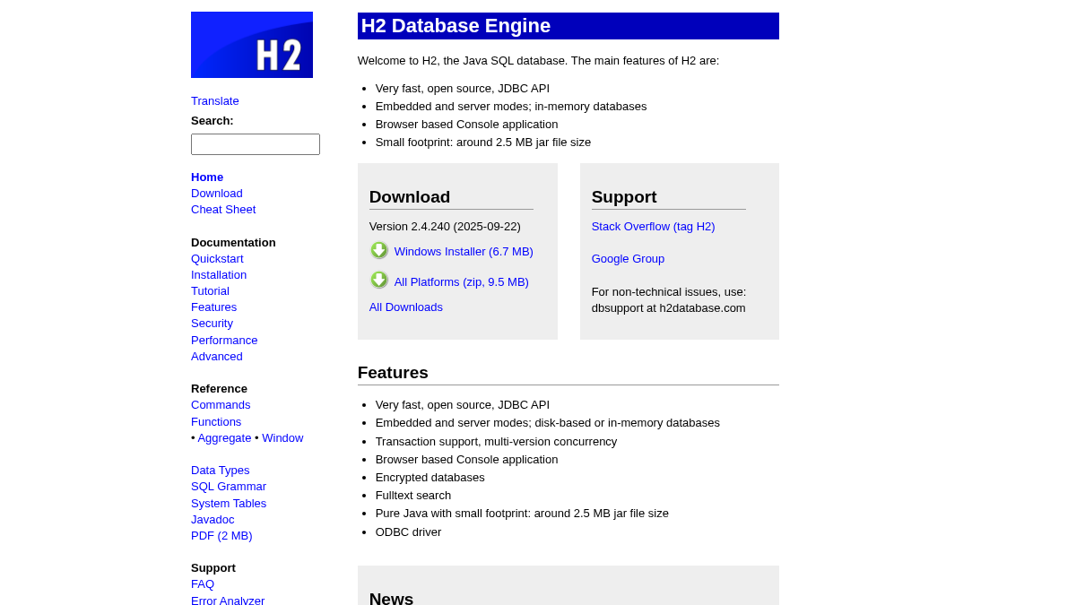Click the H2 logo image
Image resolution: width=1076 pixels, height=605 pixels.
(x=252, y=45)
